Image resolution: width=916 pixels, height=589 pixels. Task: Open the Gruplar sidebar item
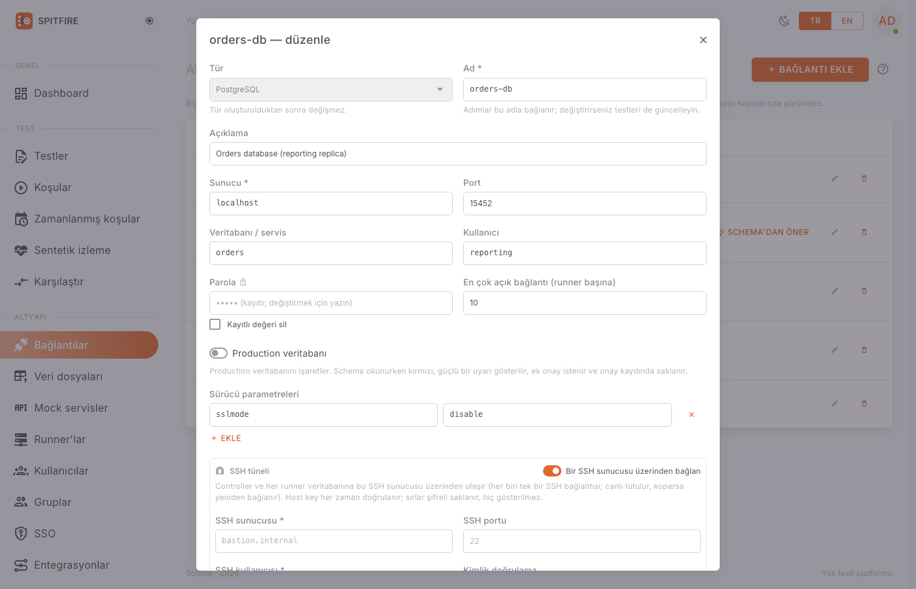point(79,502)
